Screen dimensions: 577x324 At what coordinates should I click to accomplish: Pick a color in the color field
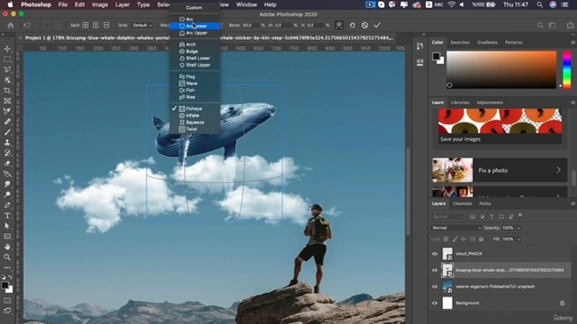[502, 70]
